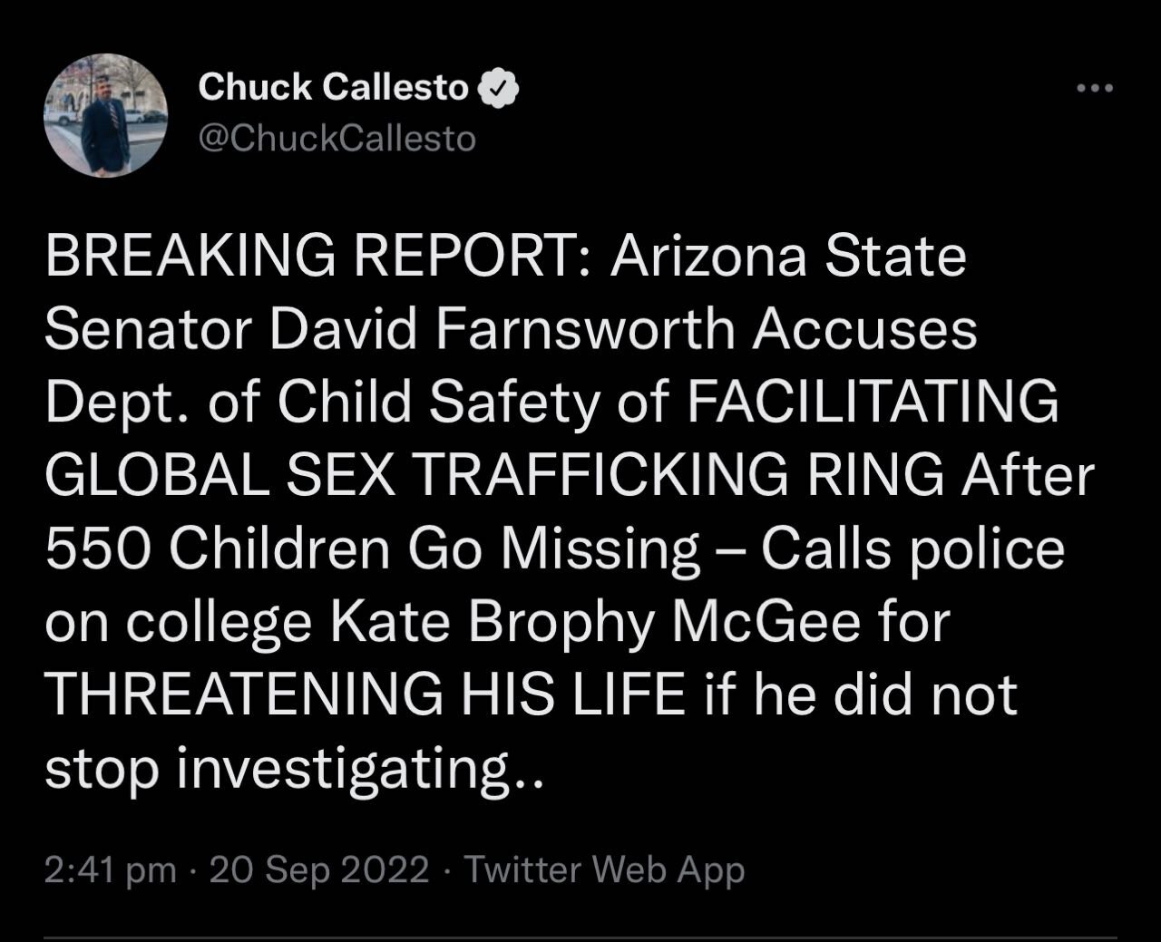This screenshot has width=1161, height=942.
Task: Open the @ChuckCallesto handle link
Action: point(337,139)
